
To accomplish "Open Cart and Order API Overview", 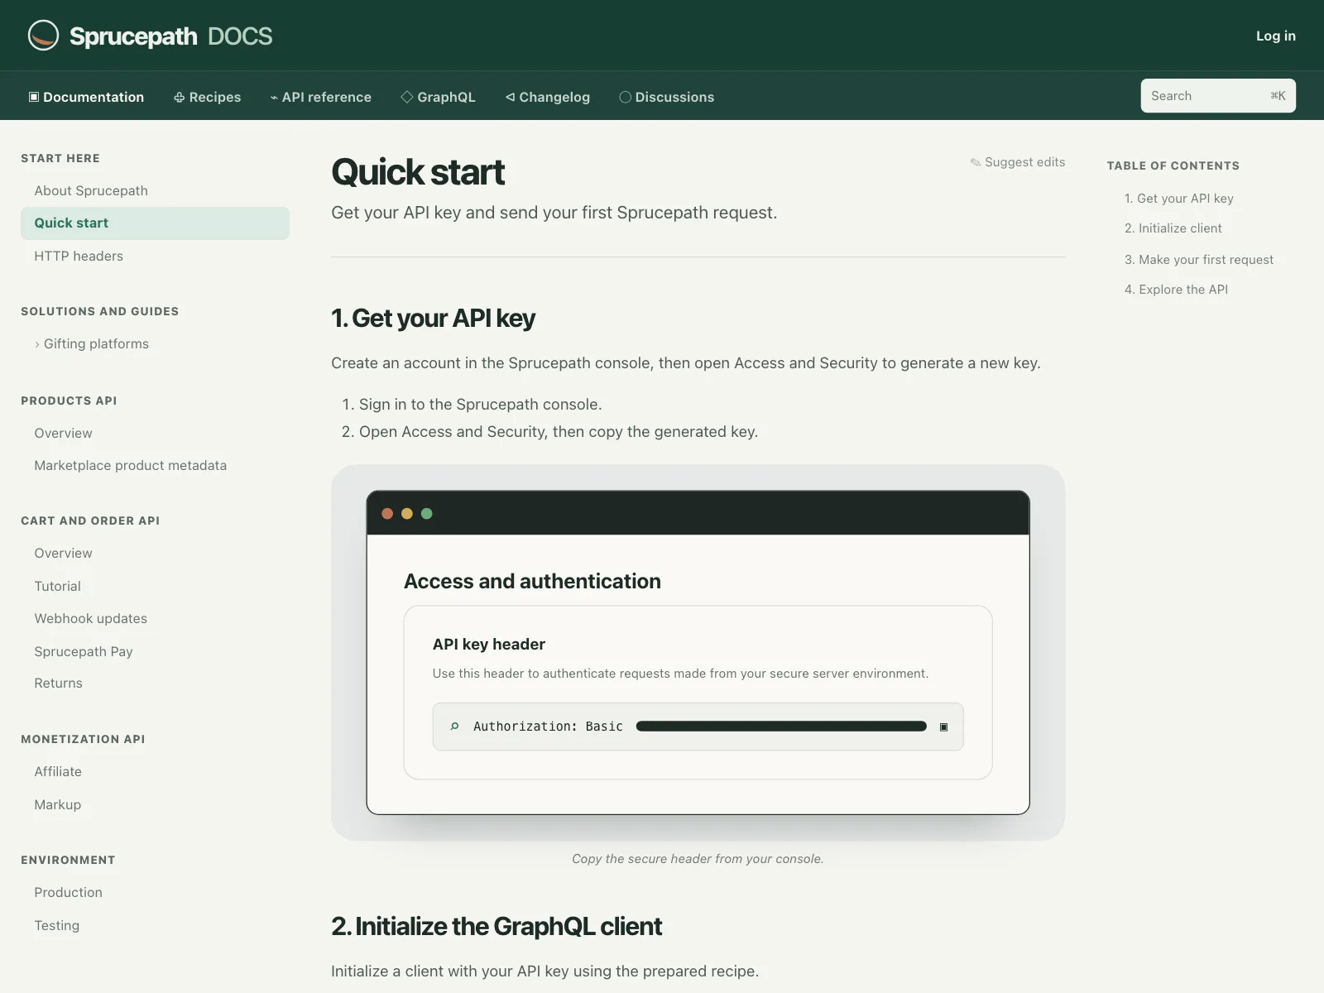I will tap(63, 553).
